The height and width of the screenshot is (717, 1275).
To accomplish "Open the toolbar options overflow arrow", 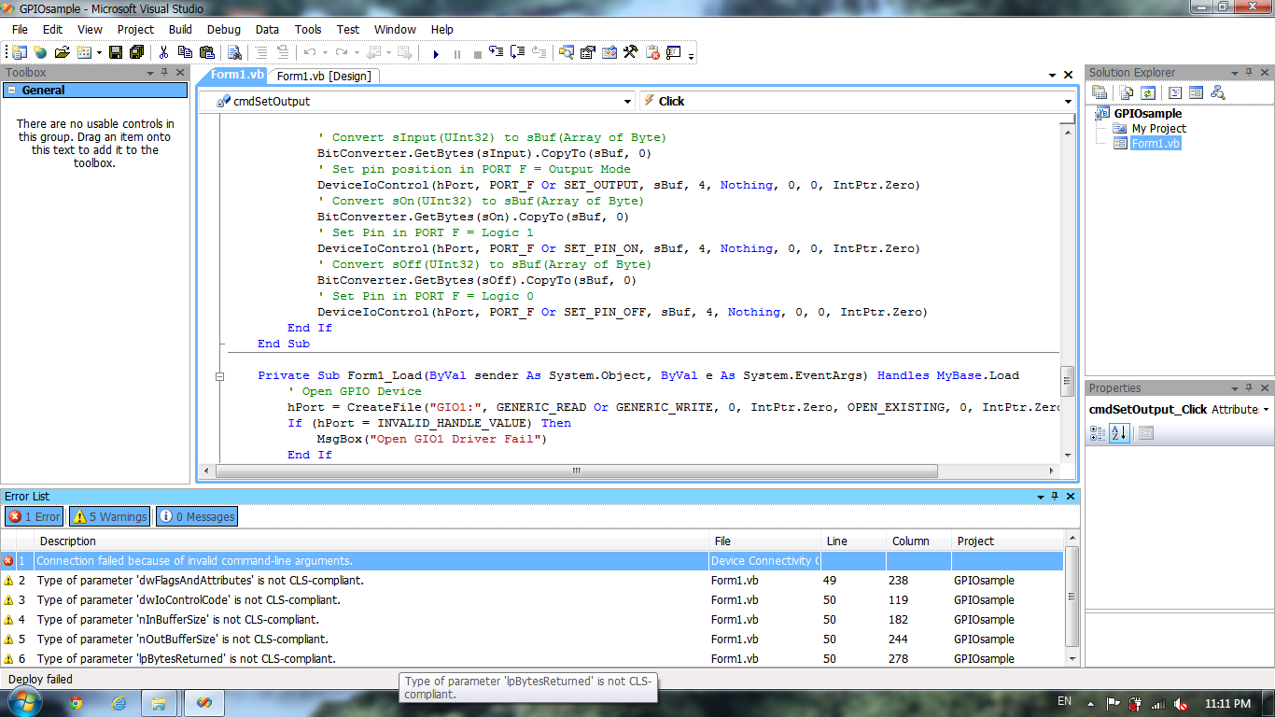I will [691, 55].
